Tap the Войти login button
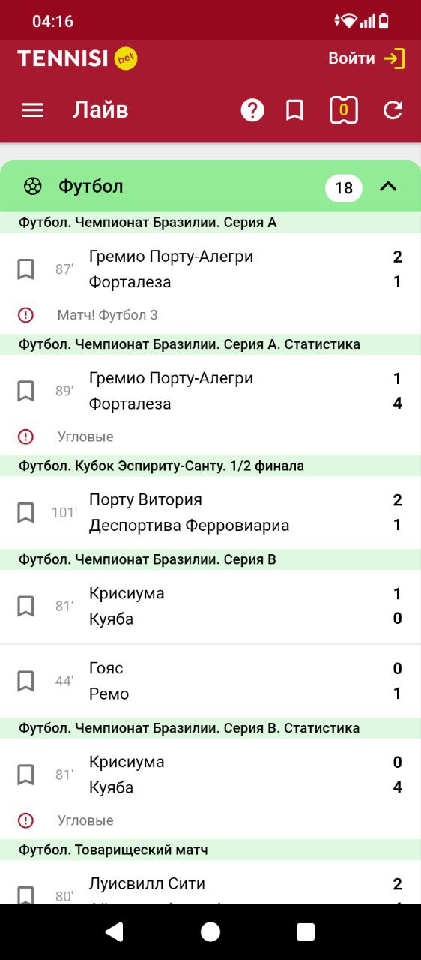 pyautogui.click(x=366, y=58)
